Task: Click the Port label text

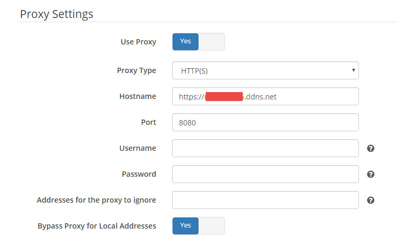Action: tap(148, 122)
